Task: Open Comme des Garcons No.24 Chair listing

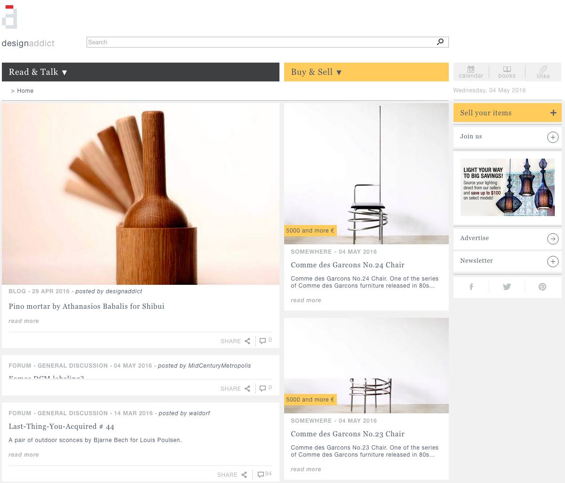Action: [x=347, y=265]
